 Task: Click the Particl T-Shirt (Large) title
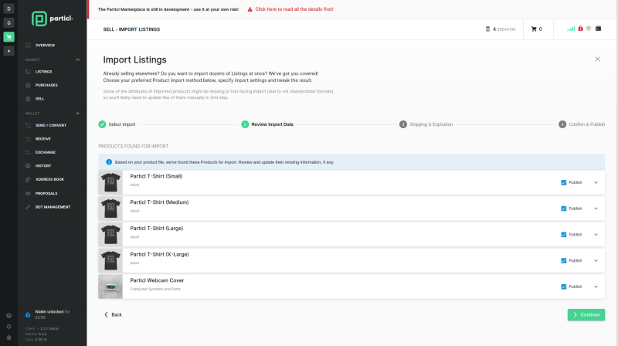click(x=157, y=229)
